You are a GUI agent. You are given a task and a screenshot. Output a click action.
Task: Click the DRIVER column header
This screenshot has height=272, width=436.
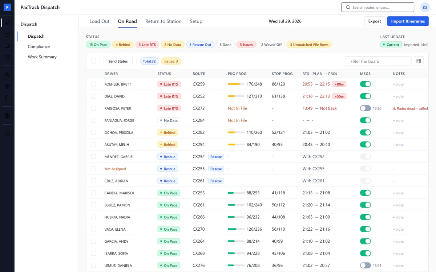pos(111,74)
